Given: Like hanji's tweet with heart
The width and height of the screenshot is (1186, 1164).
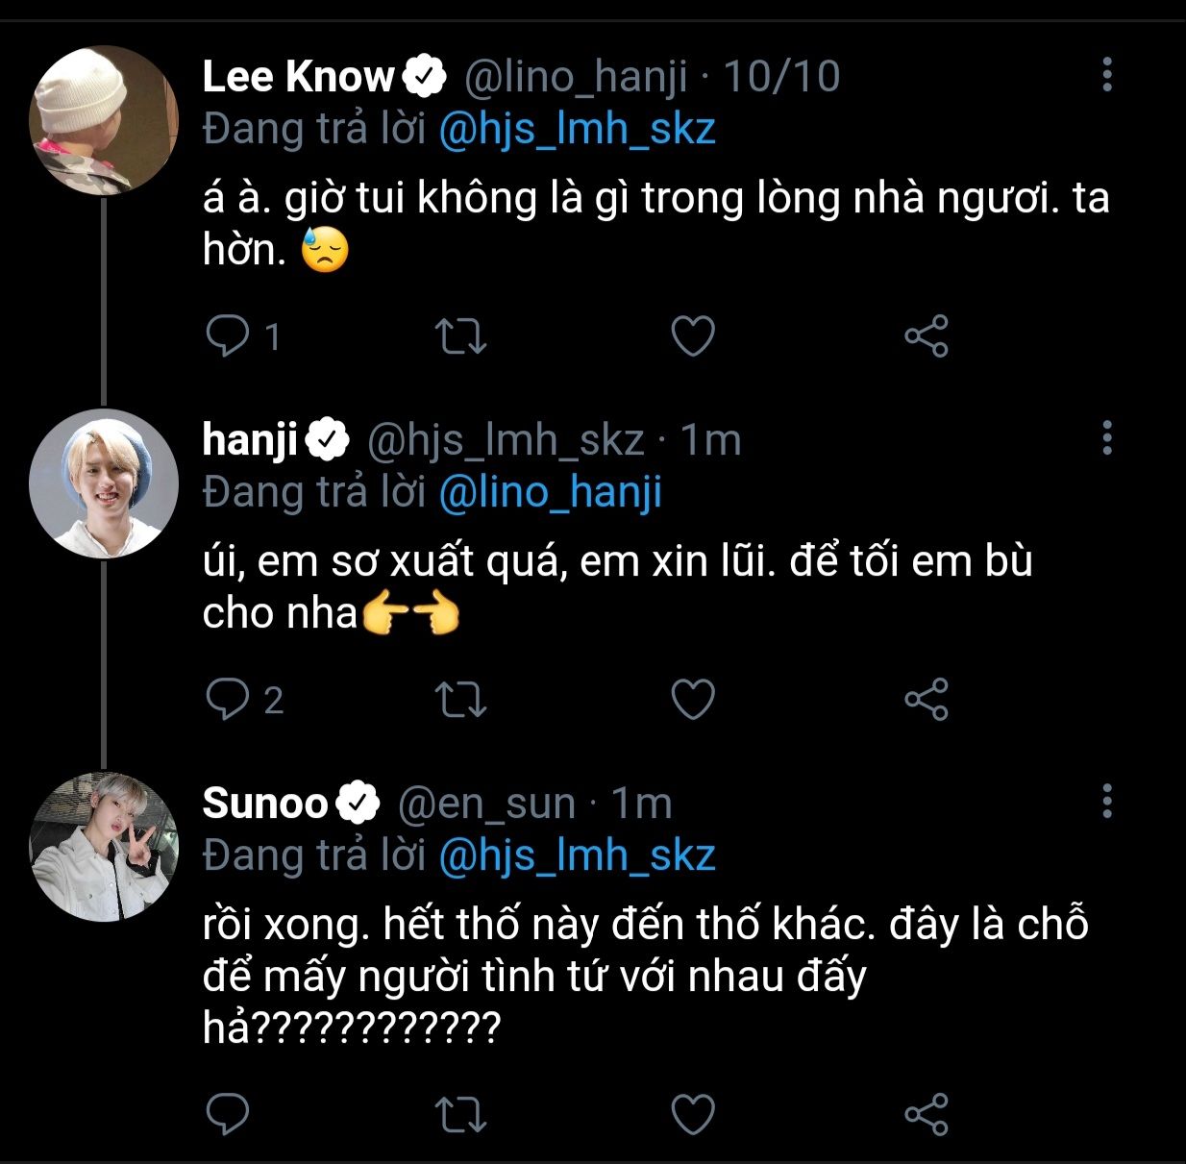Looking at the screenshot, I should (693, 699).
